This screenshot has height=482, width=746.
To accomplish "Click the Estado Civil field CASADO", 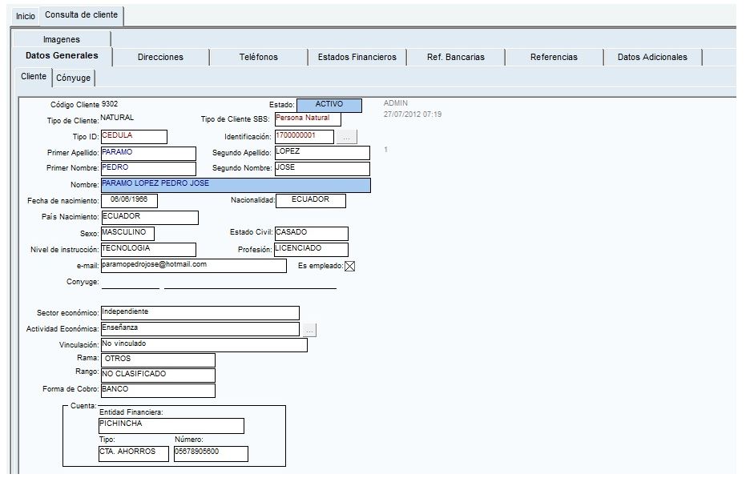I will click(312, 234).
